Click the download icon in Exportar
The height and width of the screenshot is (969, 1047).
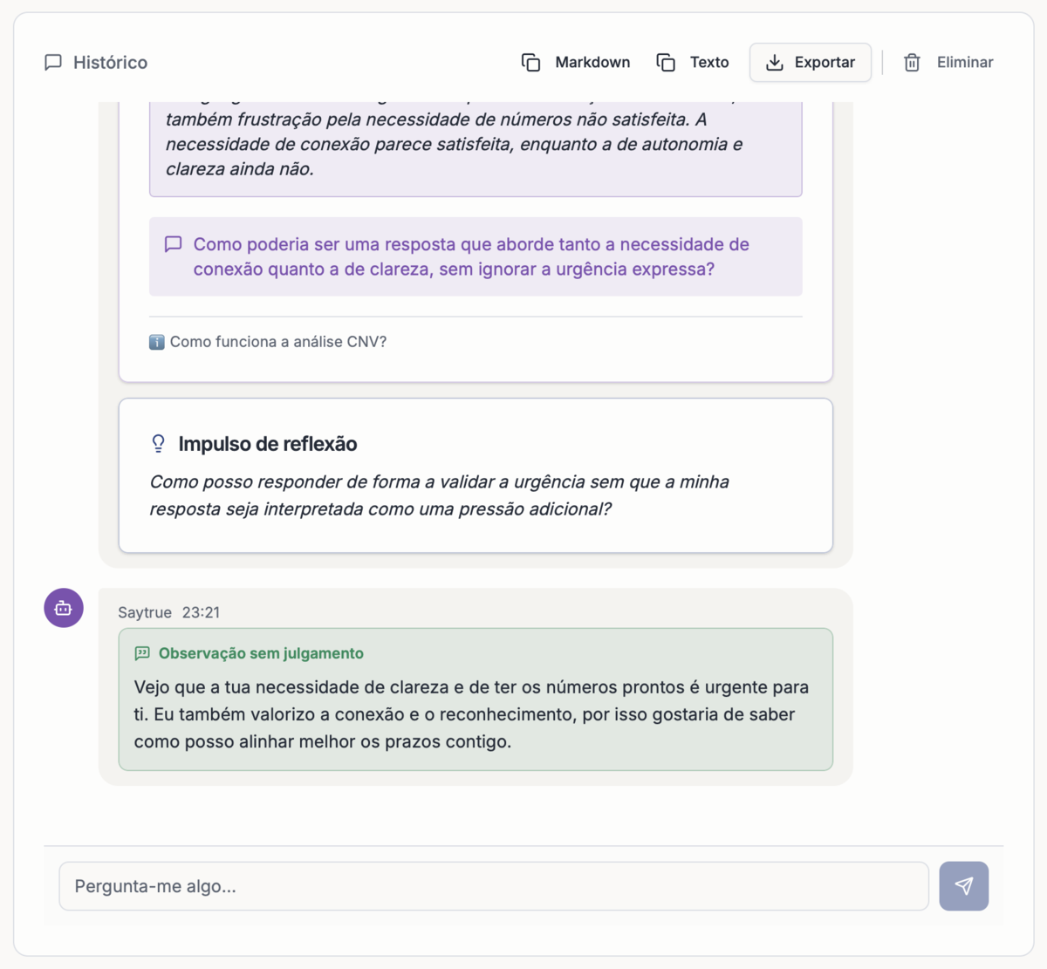(x=774, y=62)
